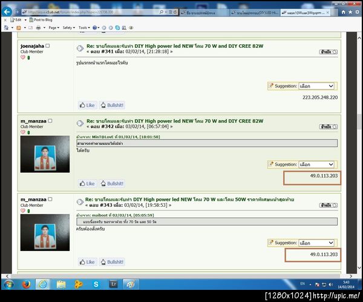This screenshot has width=363, height=302.
Task: Like m_manzaa's reply #343
Action: [x=87, y=262]
